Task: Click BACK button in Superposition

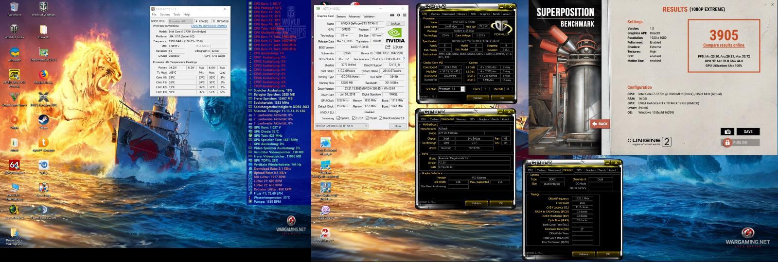Action: [601, 124]
